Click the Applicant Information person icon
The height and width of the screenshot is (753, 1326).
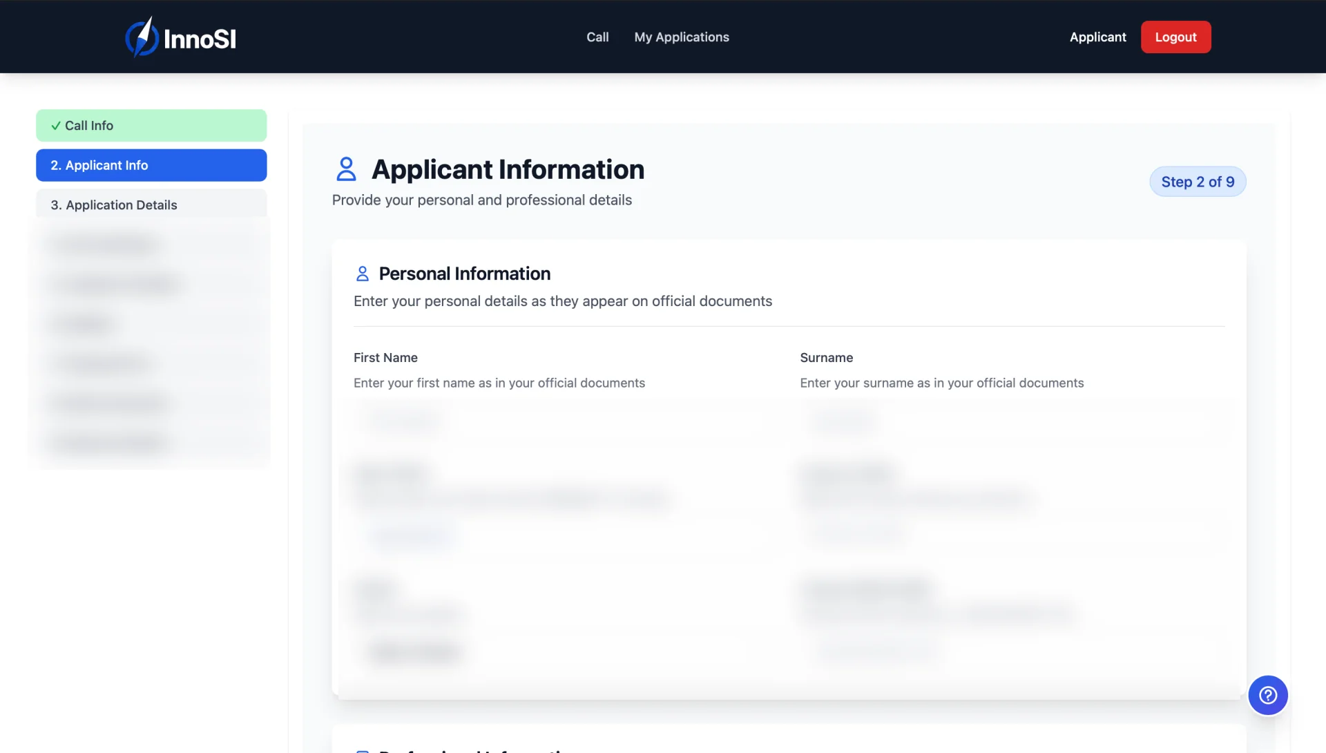click(x=346, y=169)
